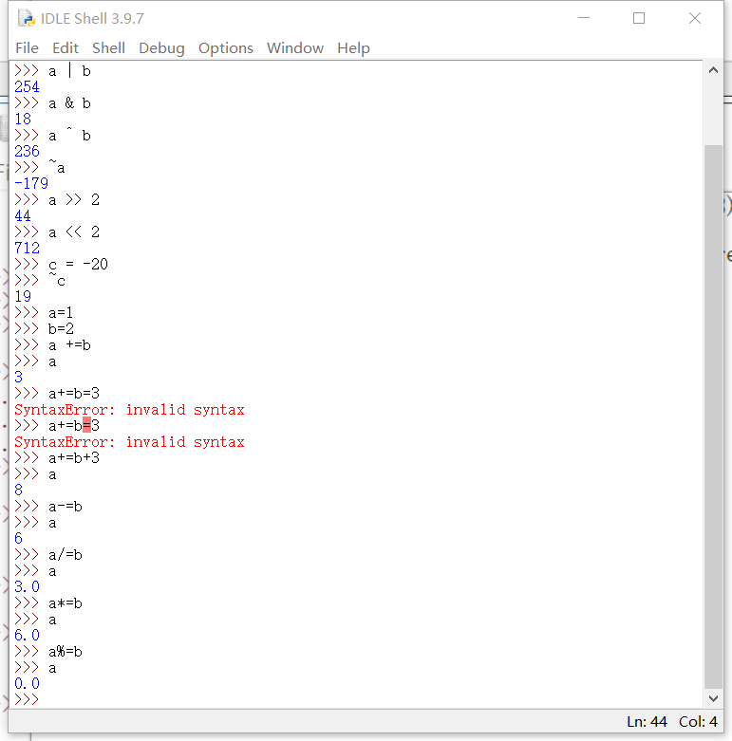This screenshot has width=732, height=741.
Task: Click the line a%=b
Action: [66, 651]
